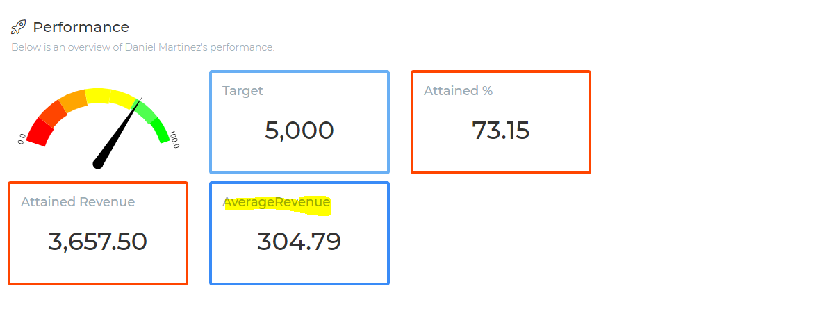Select the Attained Revenue card
Viewport: 831px width, 327px height.
[98, 233]
